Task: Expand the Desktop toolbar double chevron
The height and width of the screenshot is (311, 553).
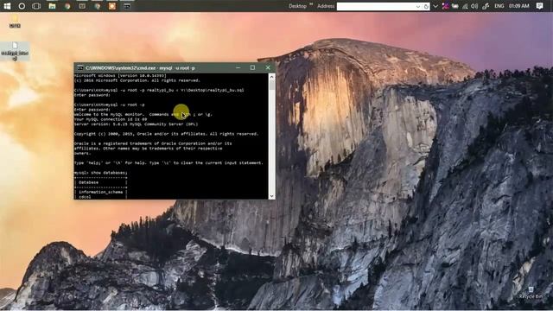Action: click(311, 4)
